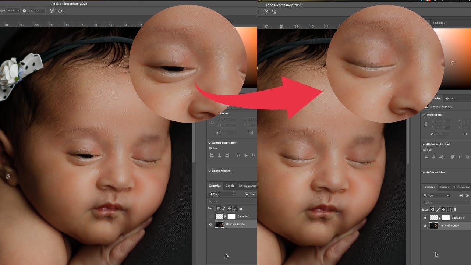Open Normal blend mode dropdown in left window
Viewport: 471px width, 265px height.
point(232,201)
